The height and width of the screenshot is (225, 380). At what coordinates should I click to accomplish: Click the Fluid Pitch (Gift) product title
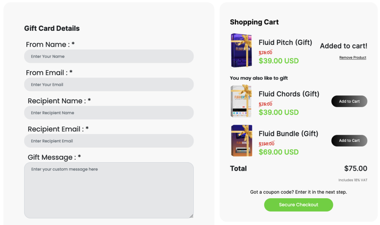tap(285, 42)
